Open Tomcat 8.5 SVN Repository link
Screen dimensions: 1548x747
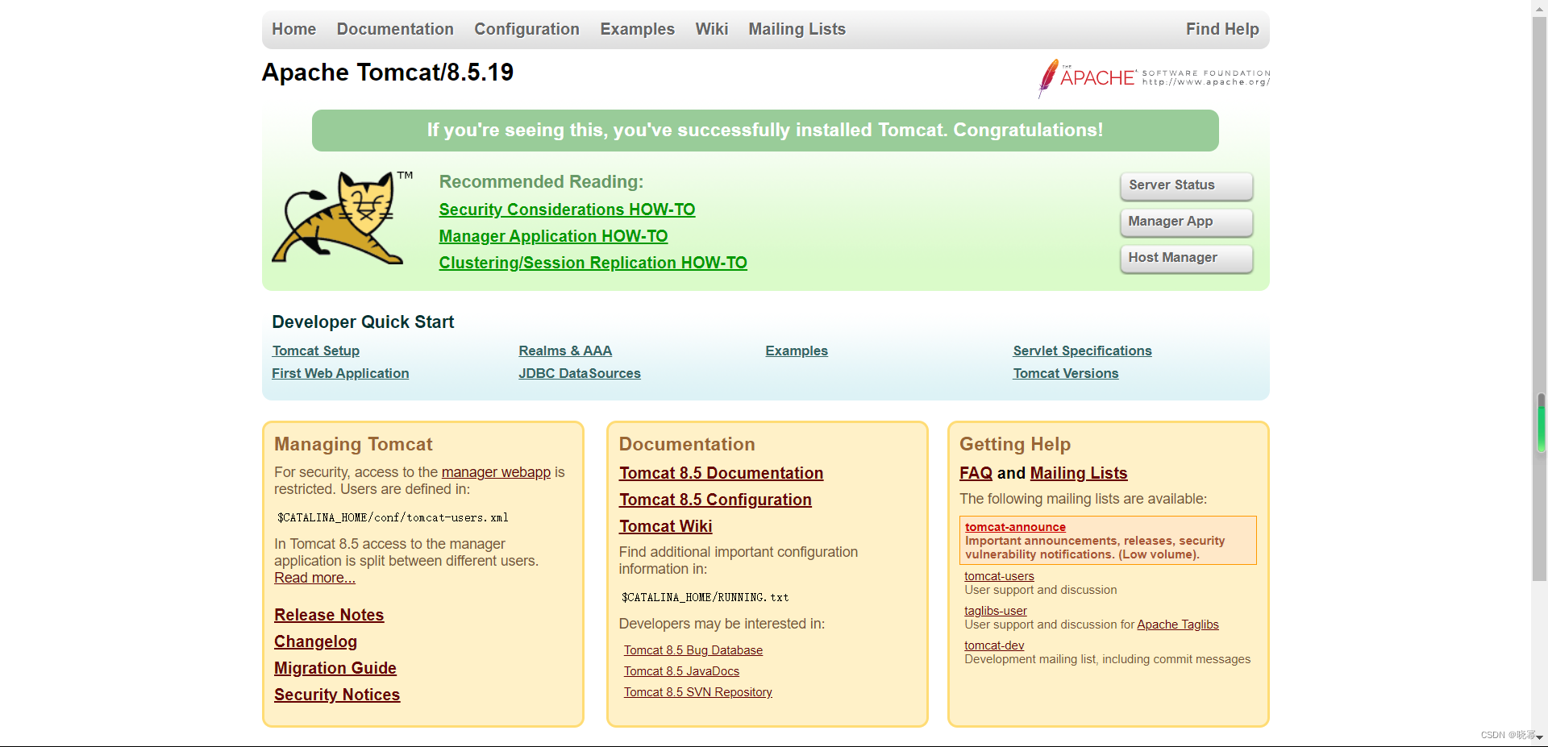click(698, 692)
